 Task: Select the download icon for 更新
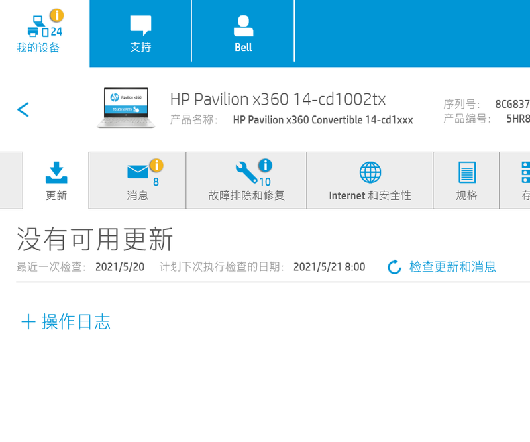click(x=56, y=172)
